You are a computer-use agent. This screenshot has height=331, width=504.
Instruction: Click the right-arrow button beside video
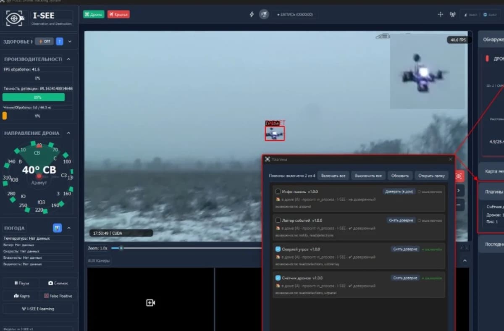click(x=459, y=190)
